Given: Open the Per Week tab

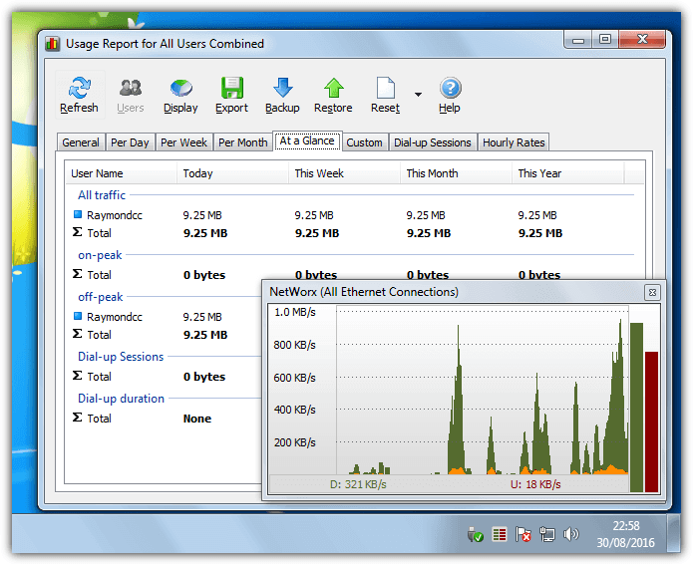Looking at the screenshot, I should point(183,142).
